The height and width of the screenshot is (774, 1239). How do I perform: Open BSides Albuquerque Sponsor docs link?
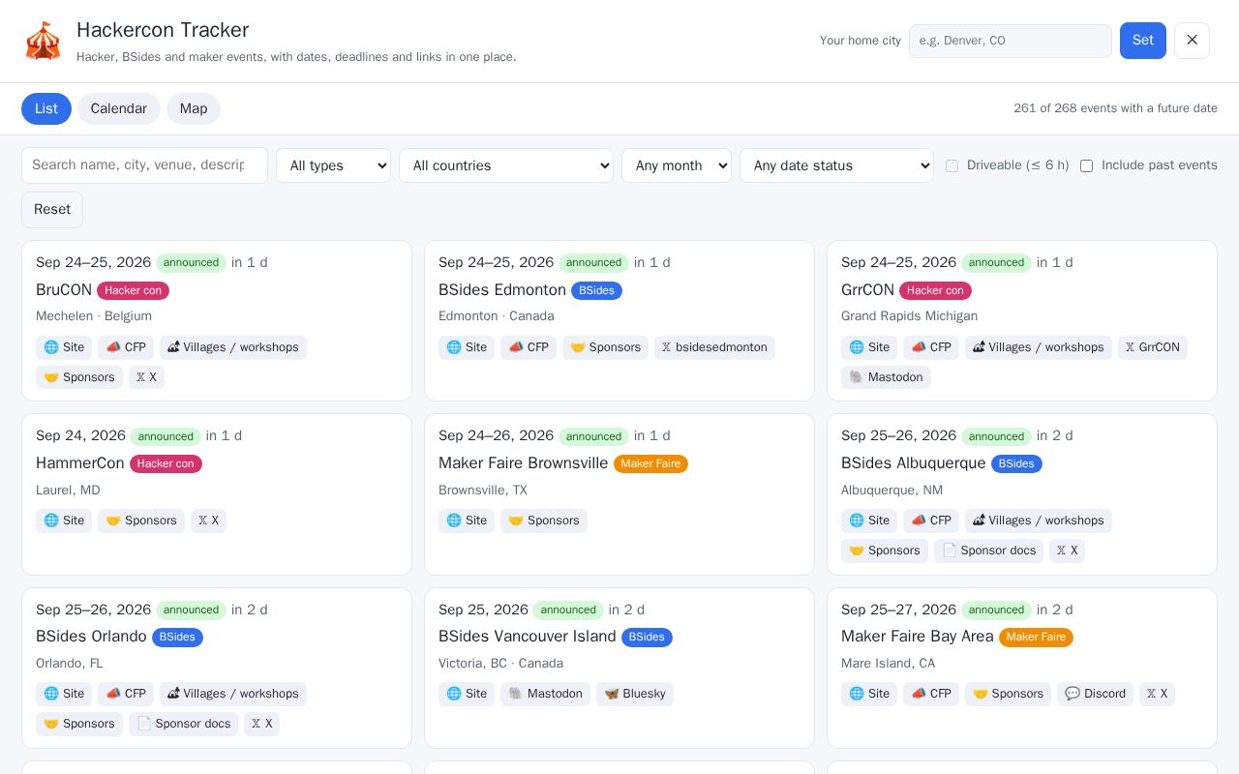[988, 551]
